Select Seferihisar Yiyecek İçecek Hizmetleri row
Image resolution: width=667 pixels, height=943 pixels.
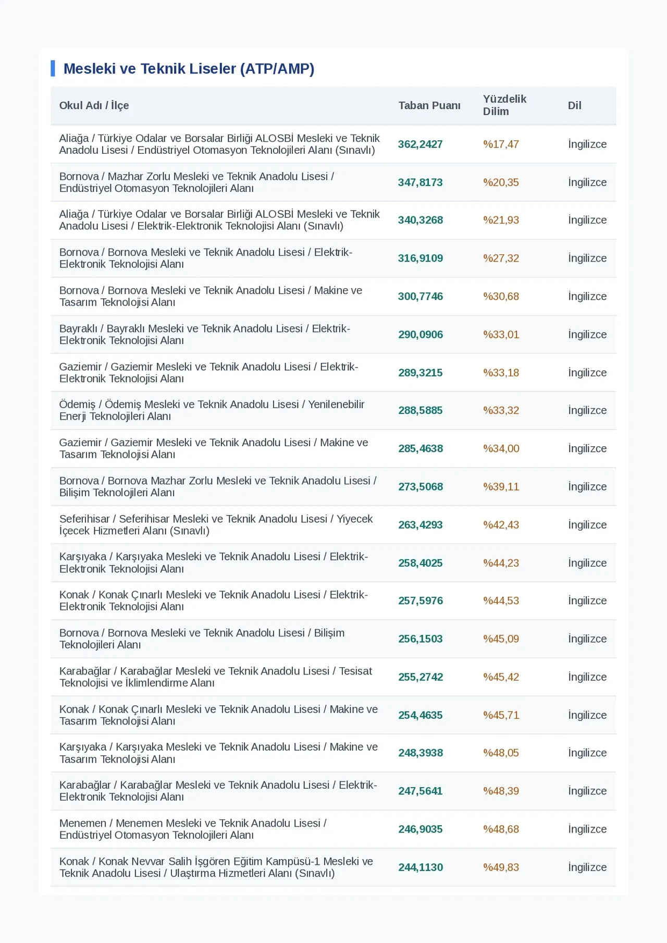pyautogui.click(x=333, y=524)
